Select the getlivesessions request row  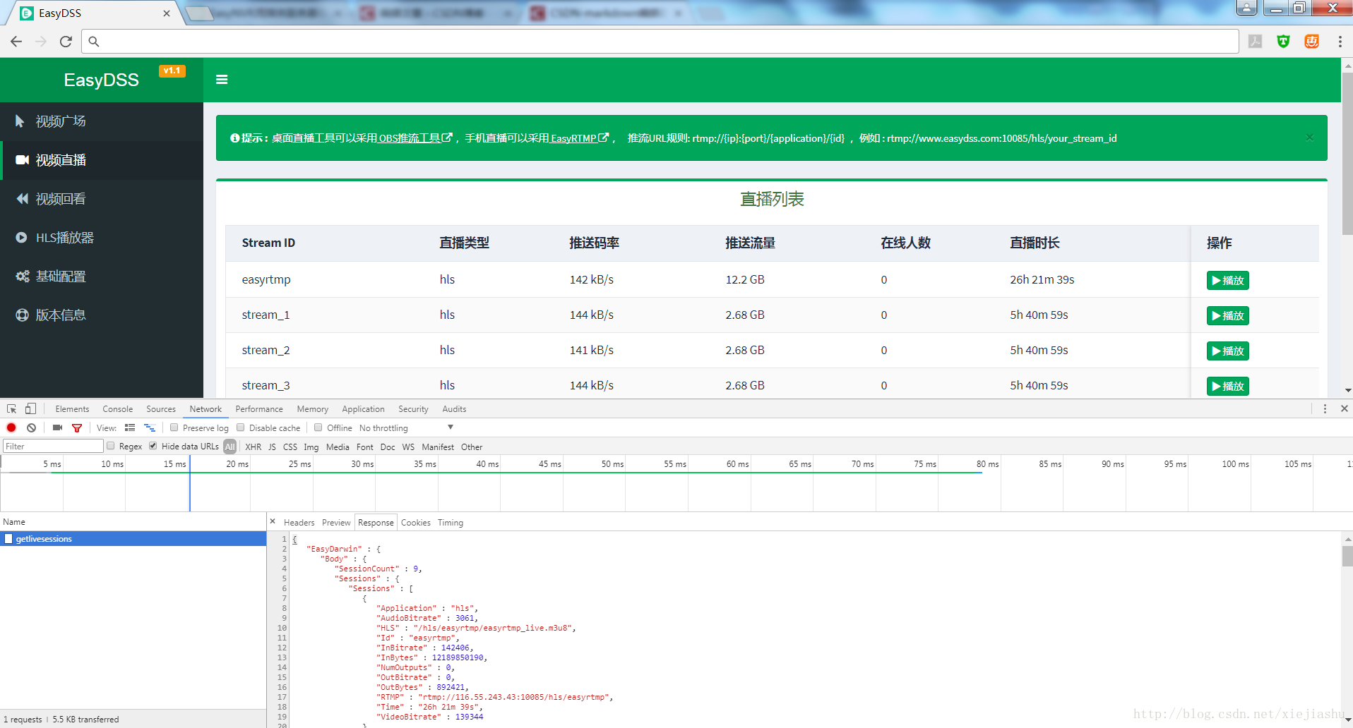pos(133,539)
